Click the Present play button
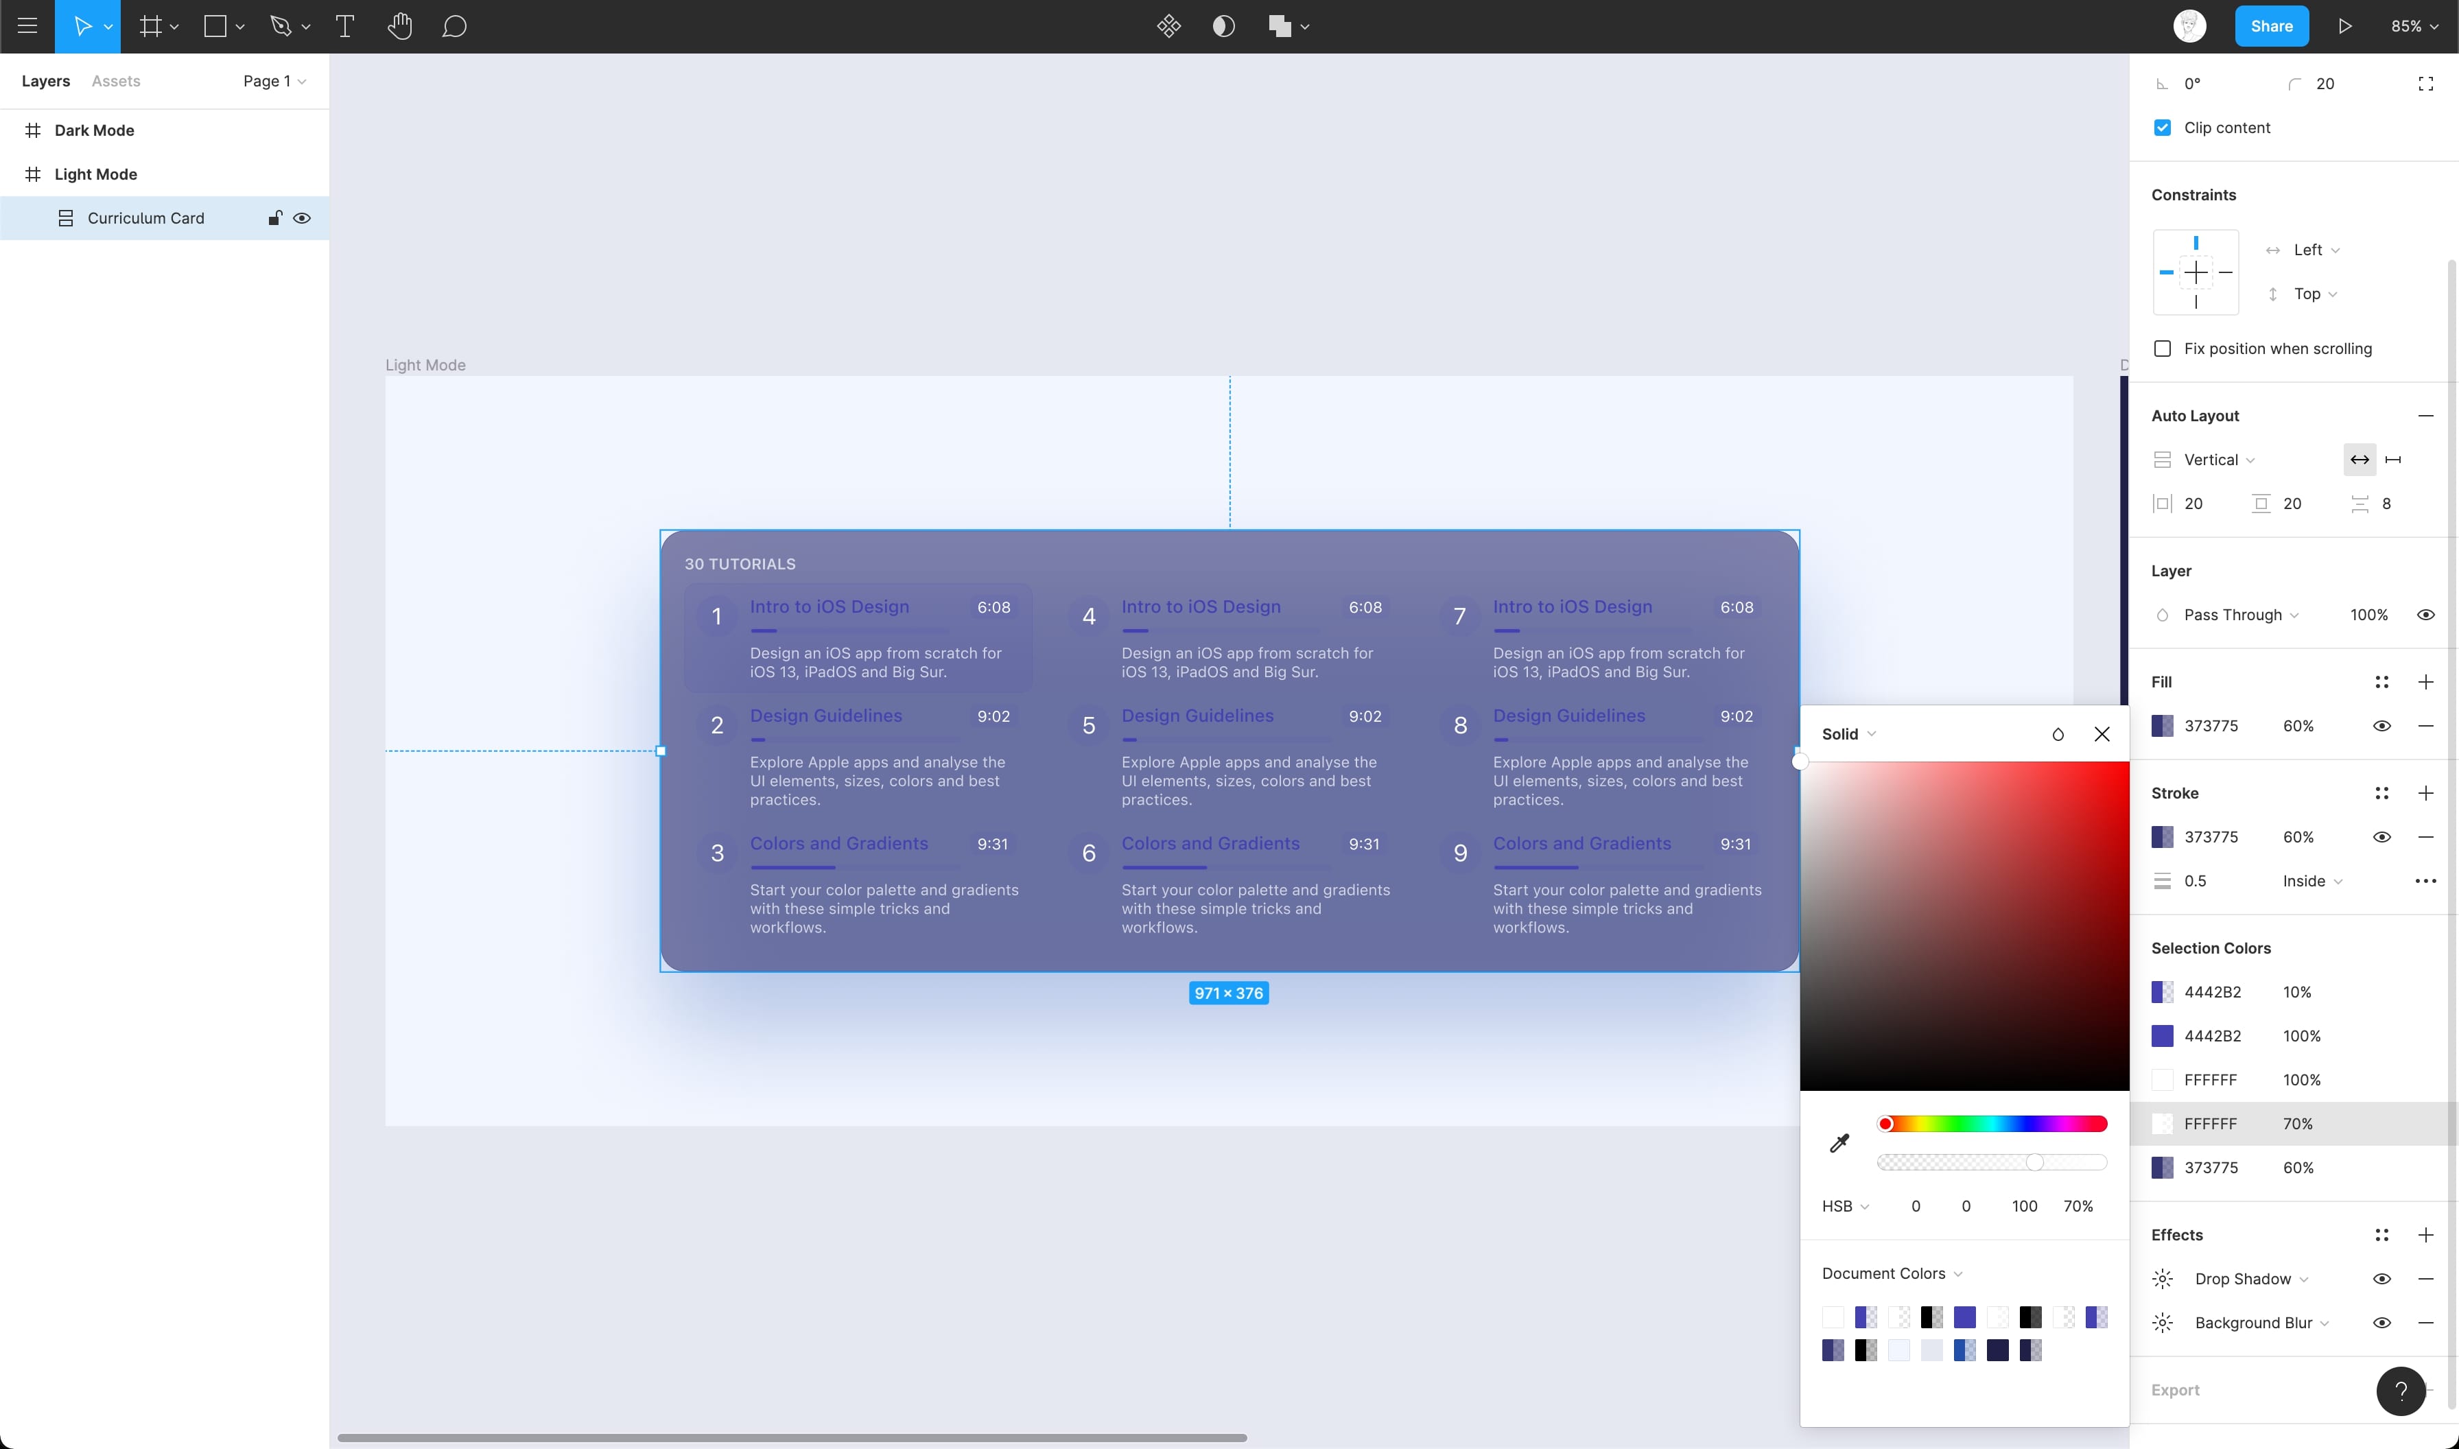The width and height of the screenshot is (2459, 1449). (2345, 26)
